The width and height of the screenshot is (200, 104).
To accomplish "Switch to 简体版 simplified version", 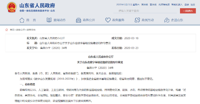I will point(145,4).
